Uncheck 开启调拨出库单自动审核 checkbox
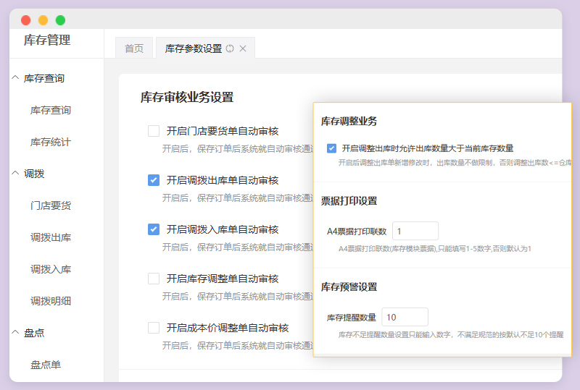This screenshot has width=580, height=390. click(x=154, y=180)
